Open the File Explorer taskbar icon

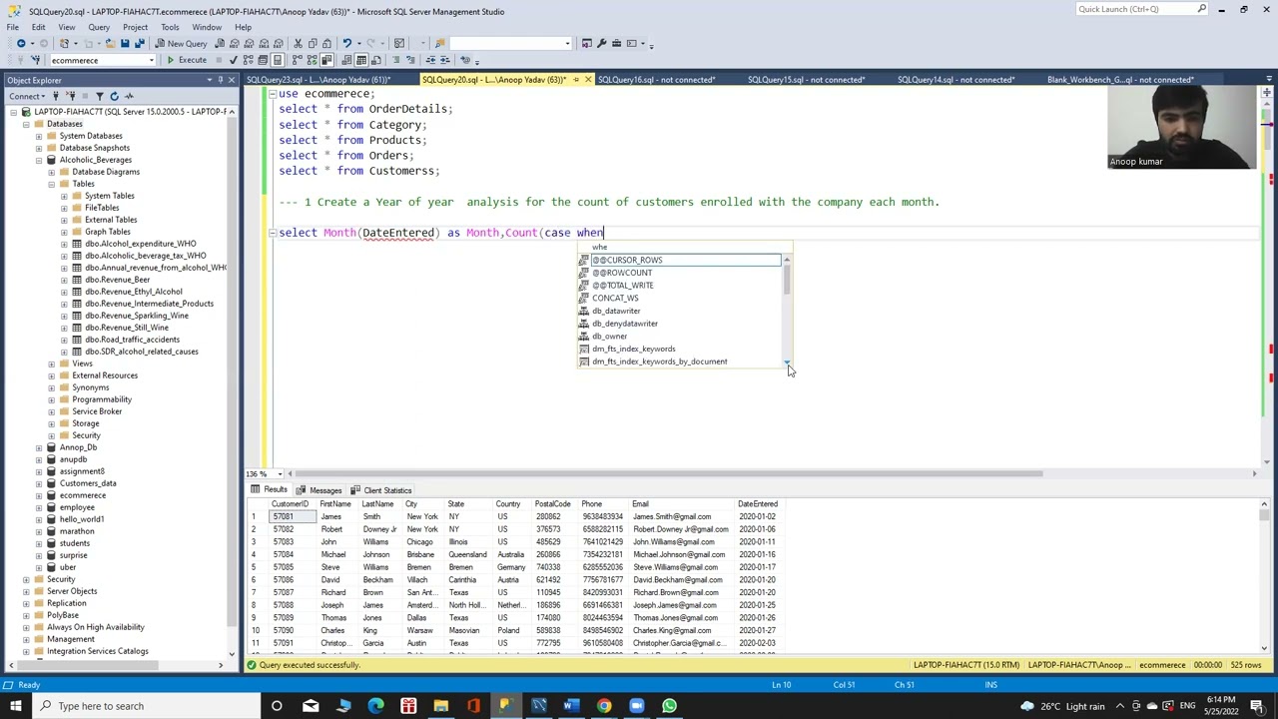coord(440,706)
